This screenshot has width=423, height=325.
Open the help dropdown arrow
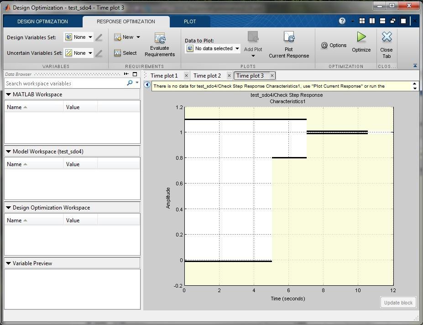pyautogui.click(x=352, y=21)
